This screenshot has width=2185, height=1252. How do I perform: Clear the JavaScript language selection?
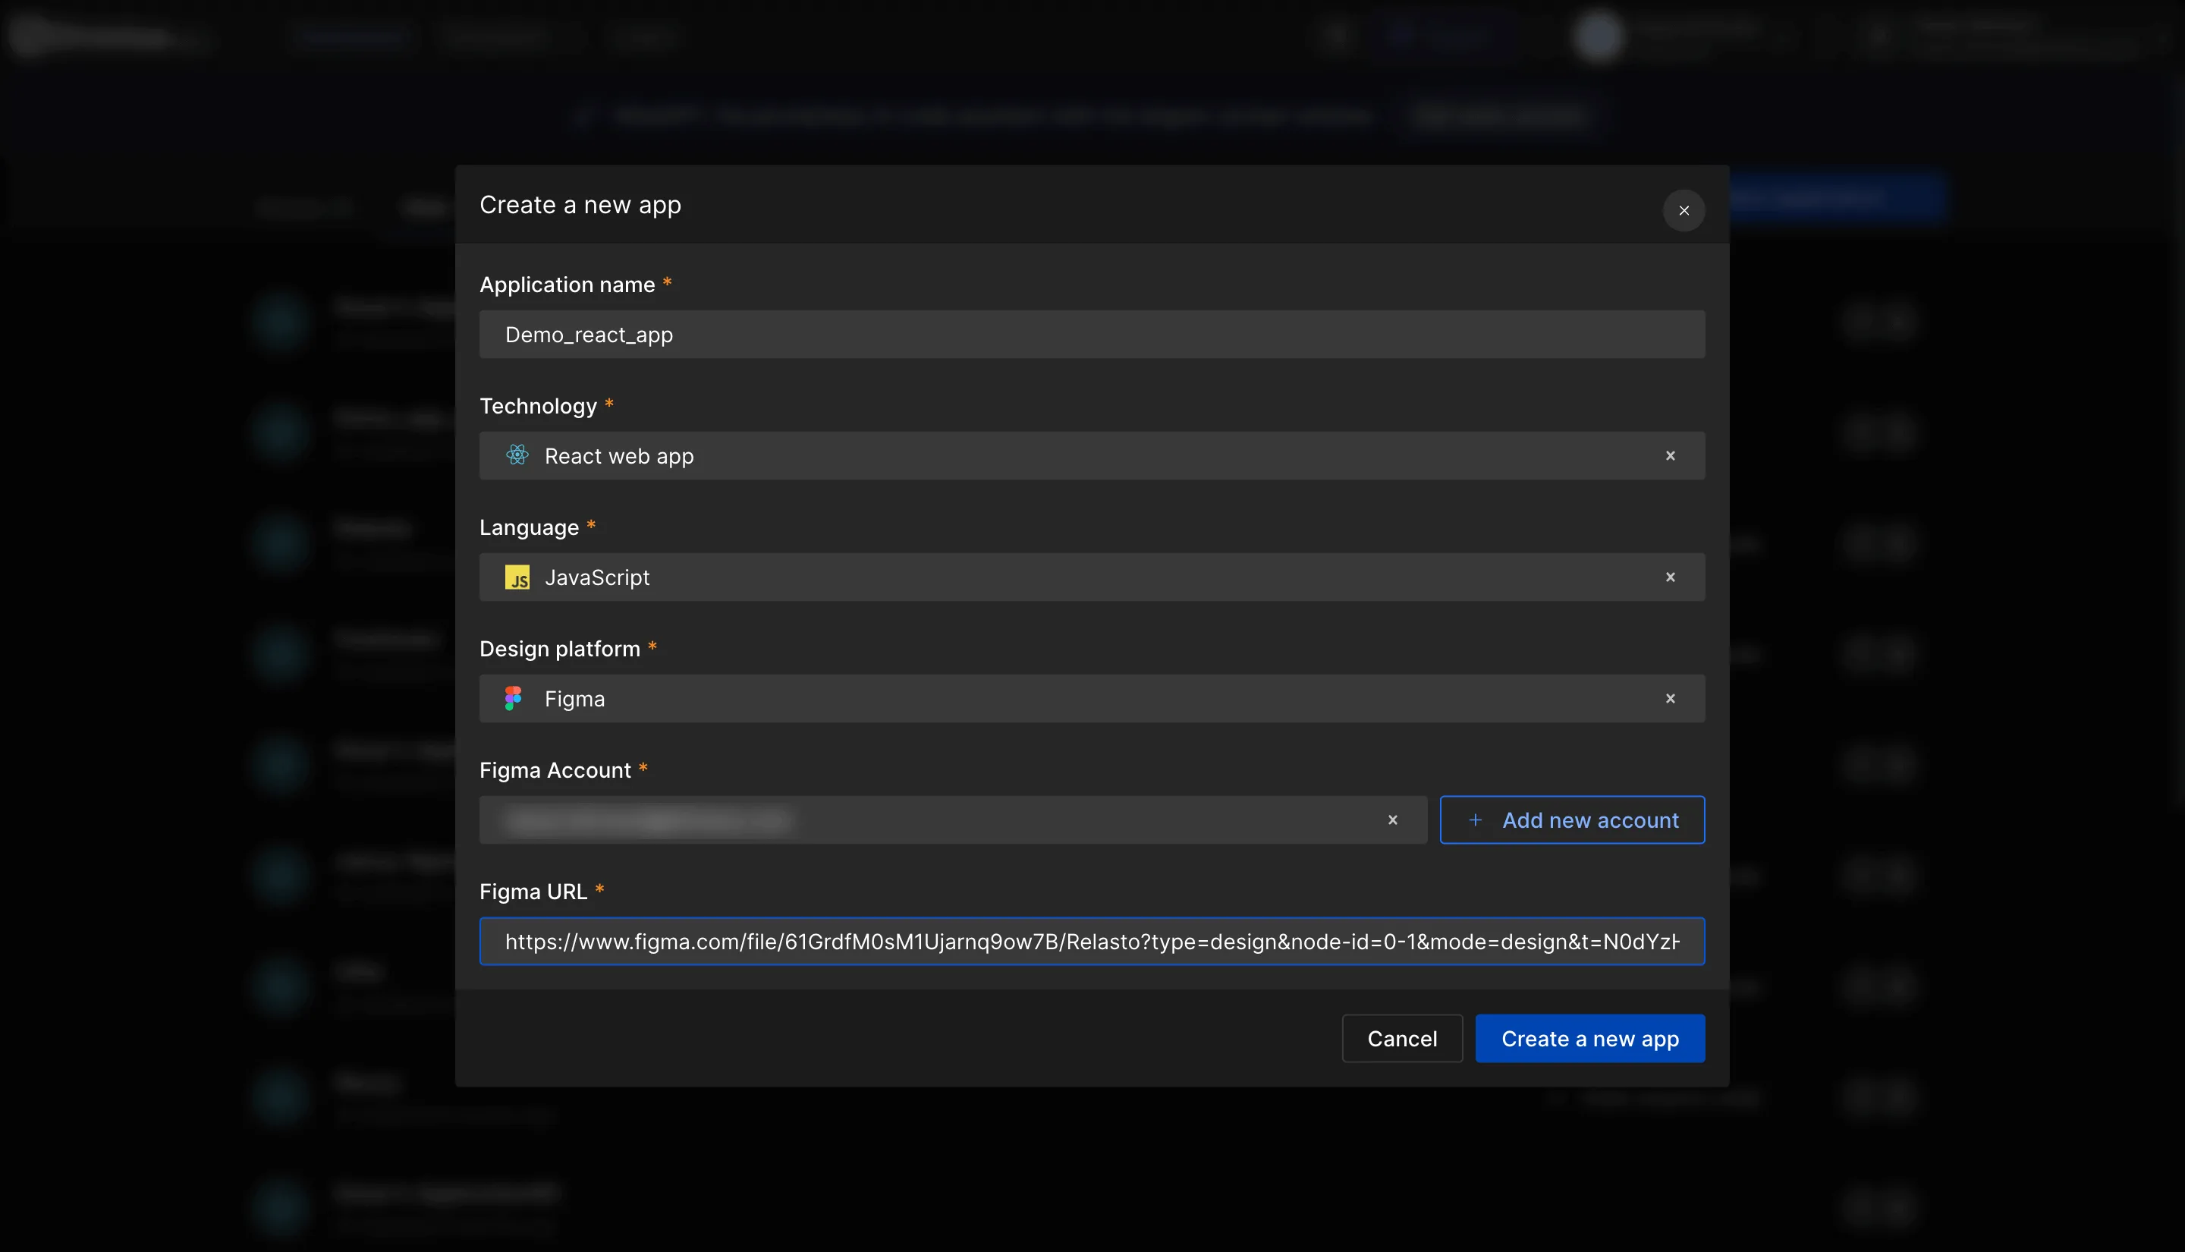(1670, 577)
